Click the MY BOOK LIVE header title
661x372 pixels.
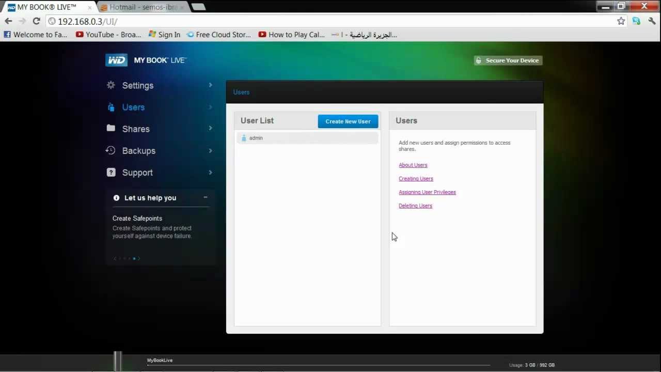(x=160, y=60)
